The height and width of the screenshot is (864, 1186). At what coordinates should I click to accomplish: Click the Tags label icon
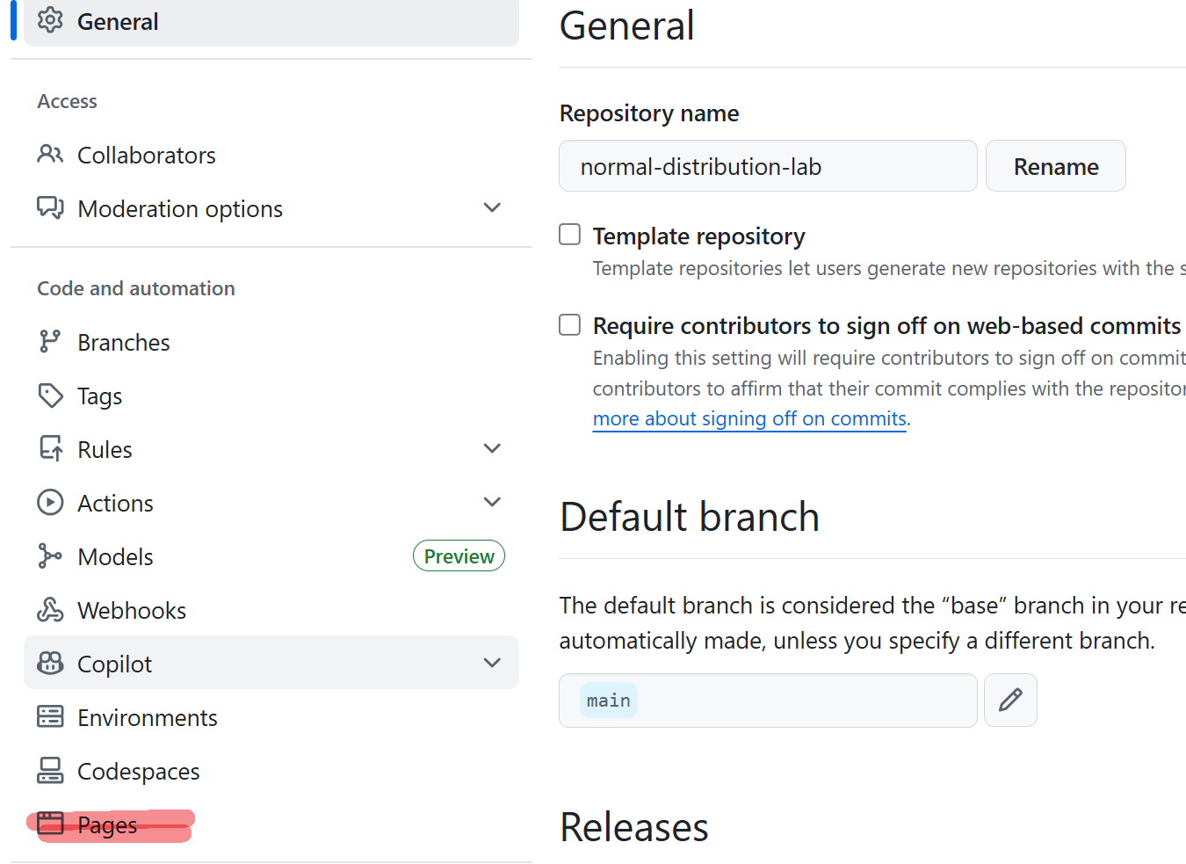point(50,396)
